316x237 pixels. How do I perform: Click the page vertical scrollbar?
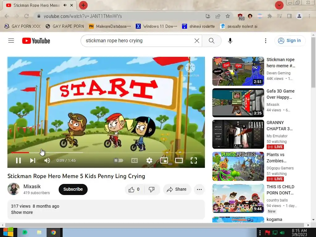[x=314, y=62]
